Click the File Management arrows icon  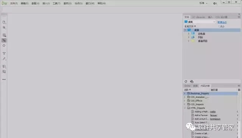pos(4,28)
